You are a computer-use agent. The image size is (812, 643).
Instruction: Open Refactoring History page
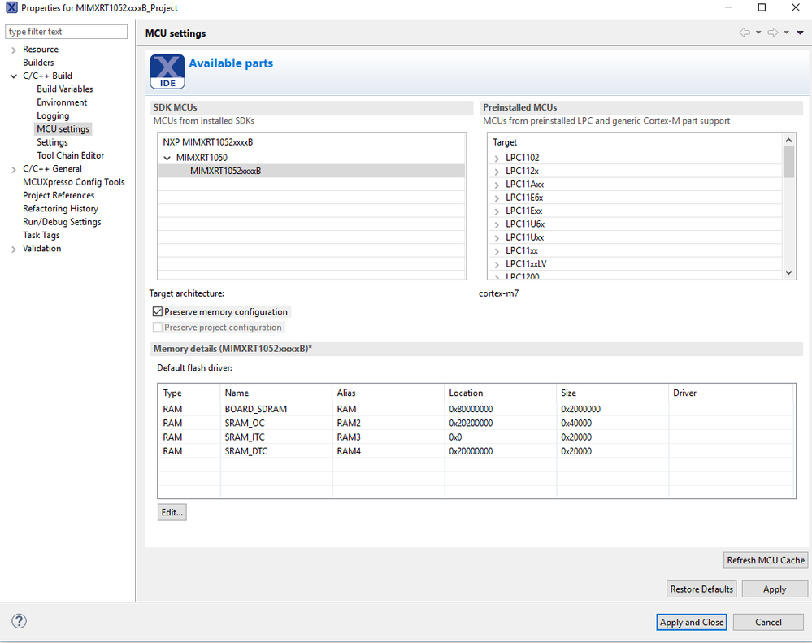tap(60, 209)
